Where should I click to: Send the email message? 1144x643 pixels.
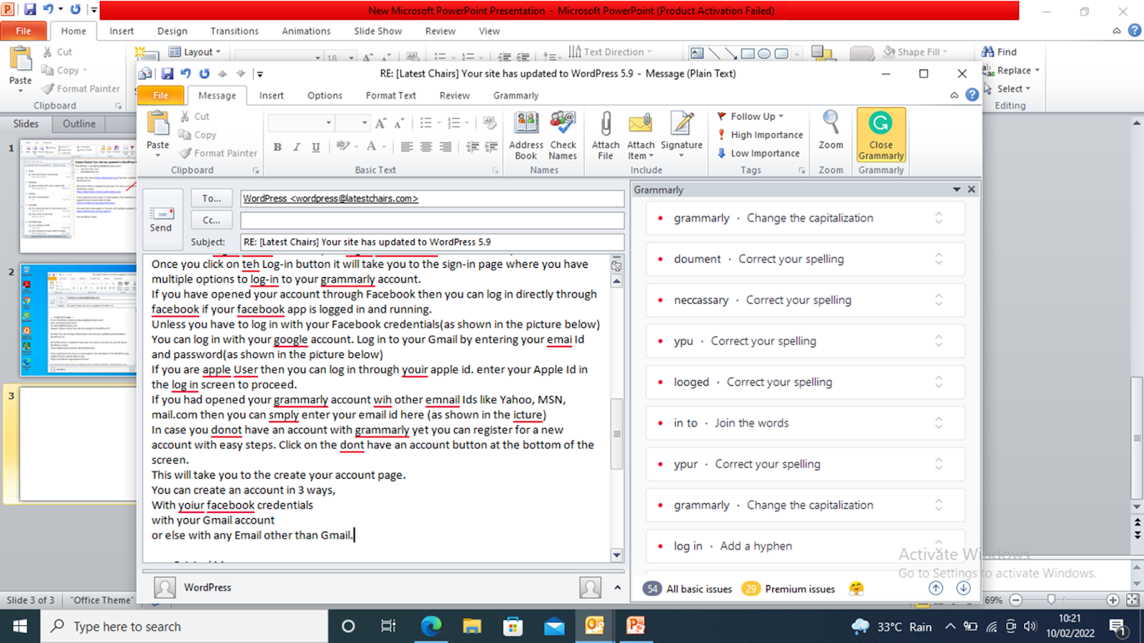(161, 219)
